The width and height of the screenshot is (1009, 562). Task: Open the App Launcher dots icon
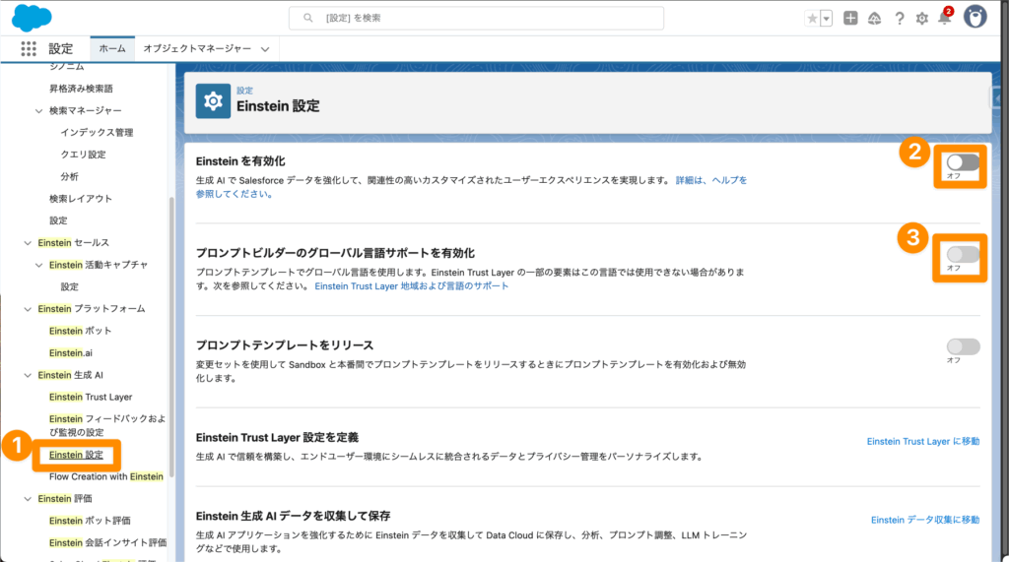[29, 49]
